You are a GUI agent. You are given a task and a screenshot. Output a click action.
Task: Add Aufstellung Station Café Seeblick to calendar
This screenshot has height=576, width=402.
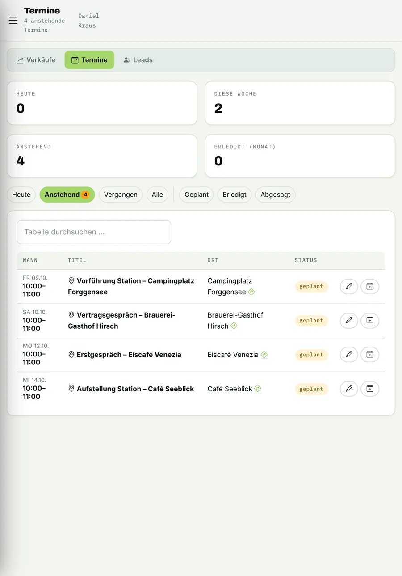click(x=370, y=389)
